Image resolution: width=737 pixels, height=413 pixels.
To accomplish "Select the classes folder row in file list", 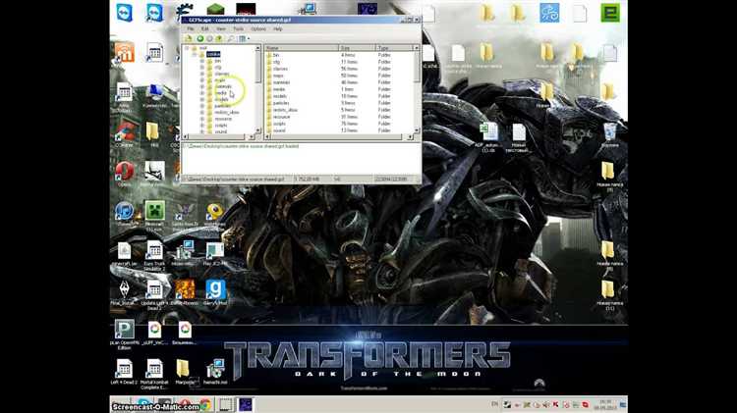I will (x=339, y=69).
